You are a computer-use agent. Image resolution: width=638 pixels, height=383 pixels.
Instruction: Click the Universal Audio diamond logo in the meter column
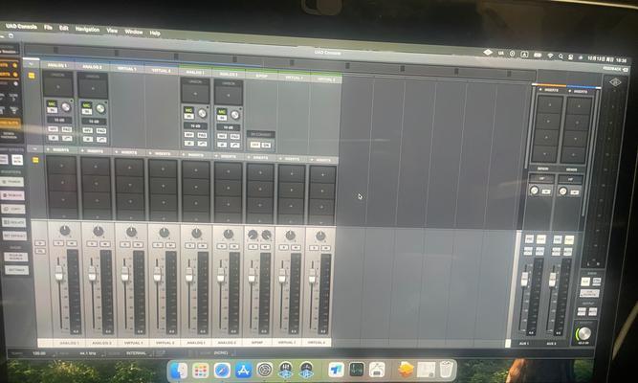tap(615, 82)
